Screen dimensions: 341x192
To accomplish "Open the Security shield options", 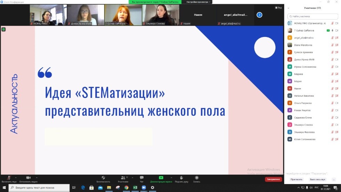I will 103,178.
